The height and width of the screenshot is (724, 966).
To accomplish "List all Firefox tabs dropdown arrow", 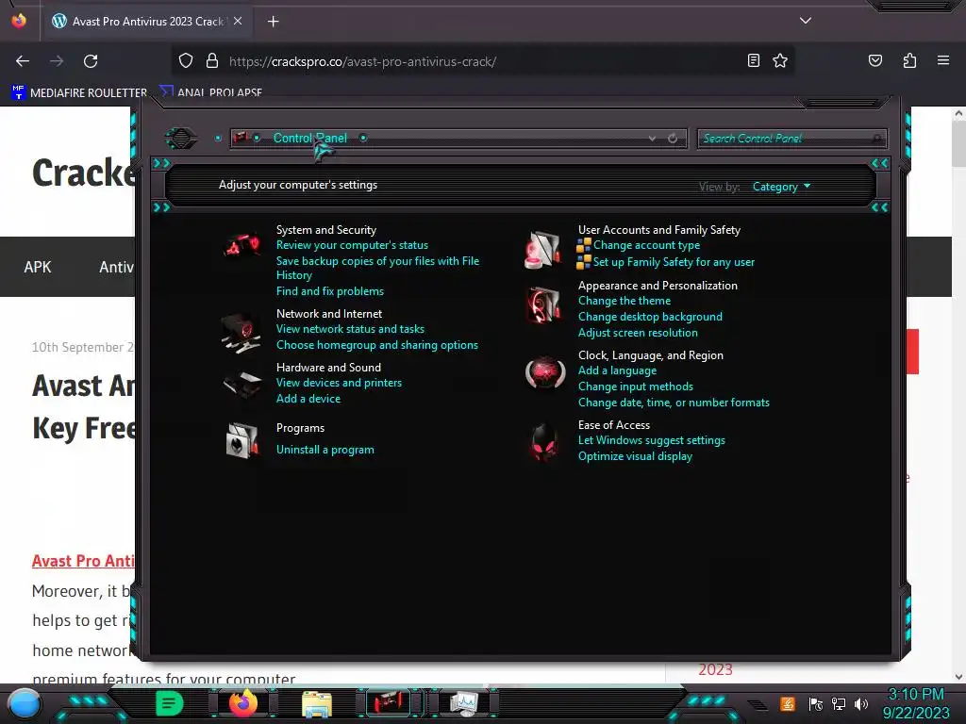I will coord(806,21).
